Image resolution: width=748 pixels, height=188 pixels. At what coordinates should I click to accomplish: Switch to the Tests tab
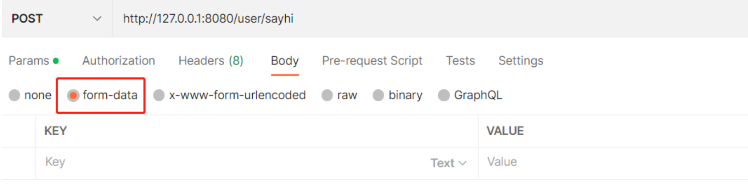click(x=460, y=60)
